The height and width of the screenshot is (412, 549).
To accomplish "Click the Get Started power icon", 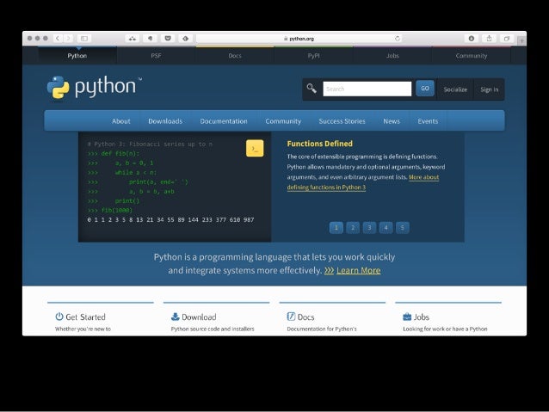I will (59, 317).
